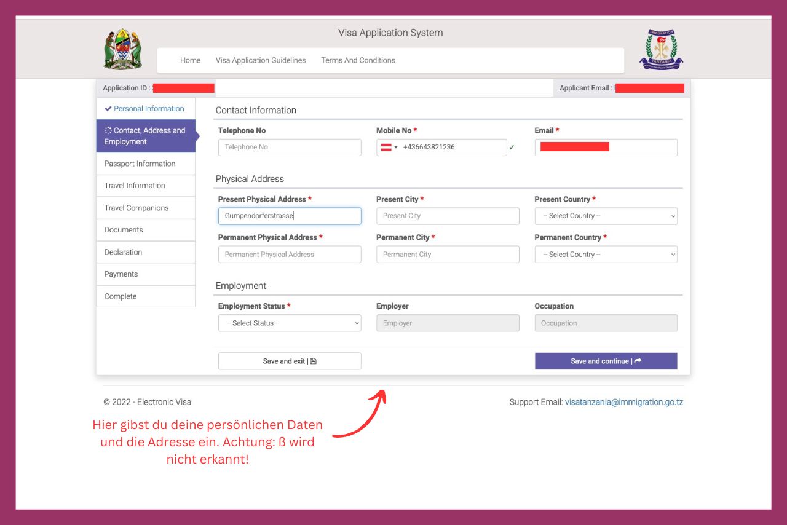Expand the Permanent Country dropdown
The width and height of the screenshot is (787, 525).
coord(606,255)
